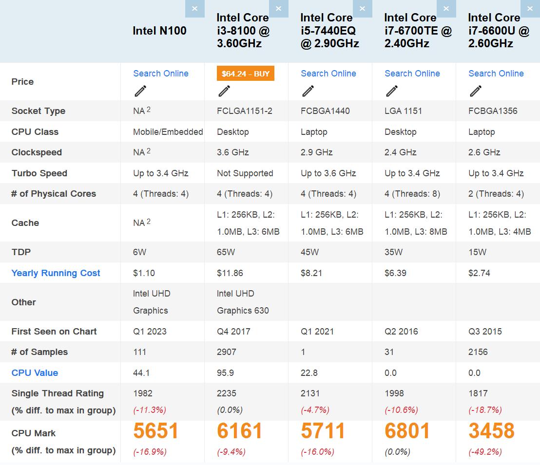Remove the i5-7440EQ column with its X icon
The height and width of the screenshot is (465, 540).
click(363, 8)
